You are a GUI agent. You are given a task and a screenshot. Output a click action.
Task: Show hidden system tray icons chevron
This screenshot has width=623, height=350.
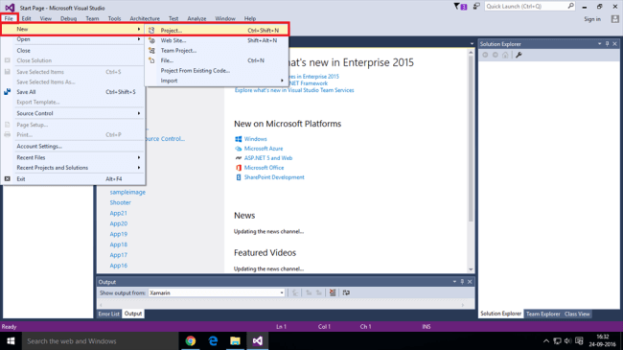(x=546, y=340)
